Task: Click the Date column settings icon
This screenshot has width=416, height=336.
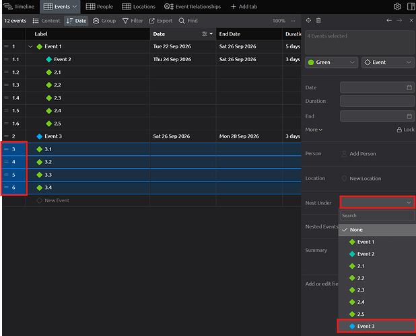Action: coord(204,34)
